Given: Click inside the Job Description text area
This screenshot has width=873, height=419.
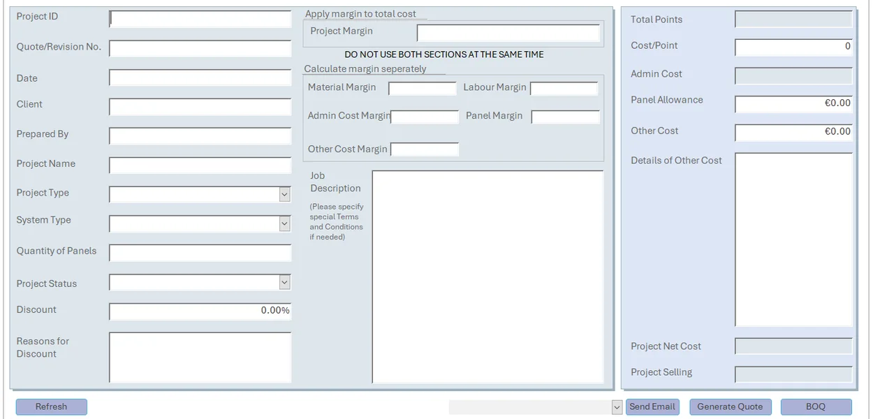Looking at the screenshot, I should click(x=488, y=277).
